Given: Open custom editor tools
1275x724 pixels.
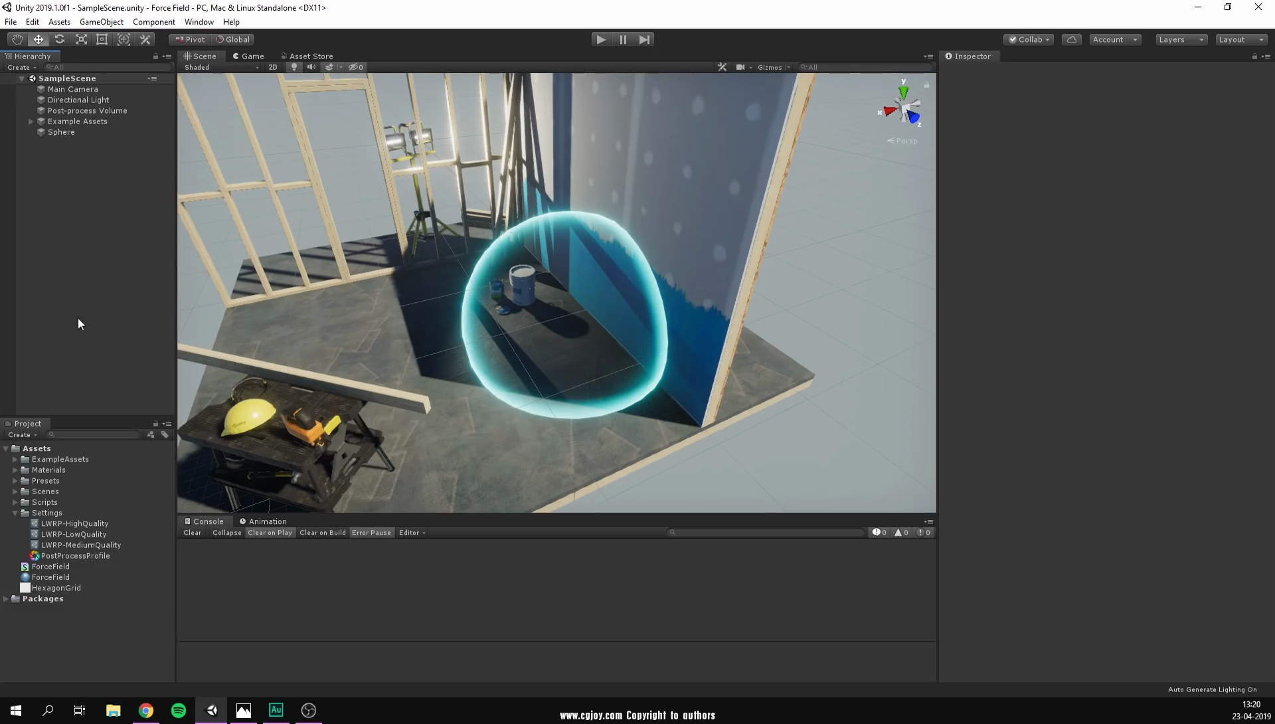Looking at the screenshot, I should click(145, 39).
